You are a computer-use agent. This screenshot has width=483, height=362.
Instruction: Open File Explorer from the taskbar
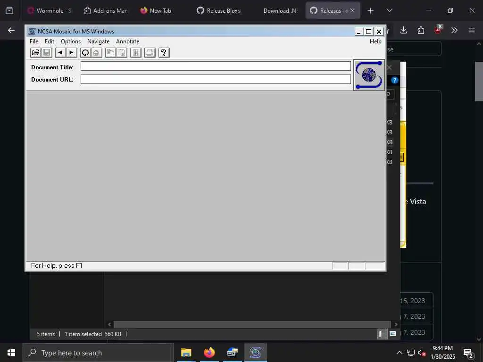(x=186, y=353)
